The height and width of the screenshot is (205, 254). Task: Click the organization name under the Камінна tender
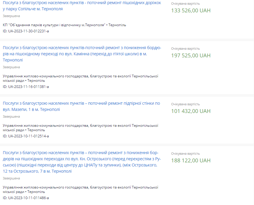pyautogui.click(x=80, y=78)
